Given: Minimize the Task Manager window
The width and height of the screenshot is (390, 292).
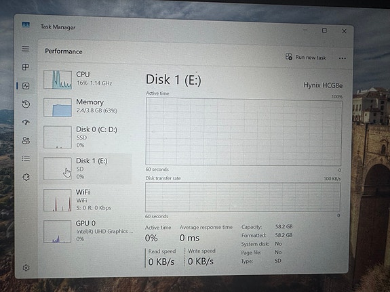Looking at the screenshot, I should 305,30.
